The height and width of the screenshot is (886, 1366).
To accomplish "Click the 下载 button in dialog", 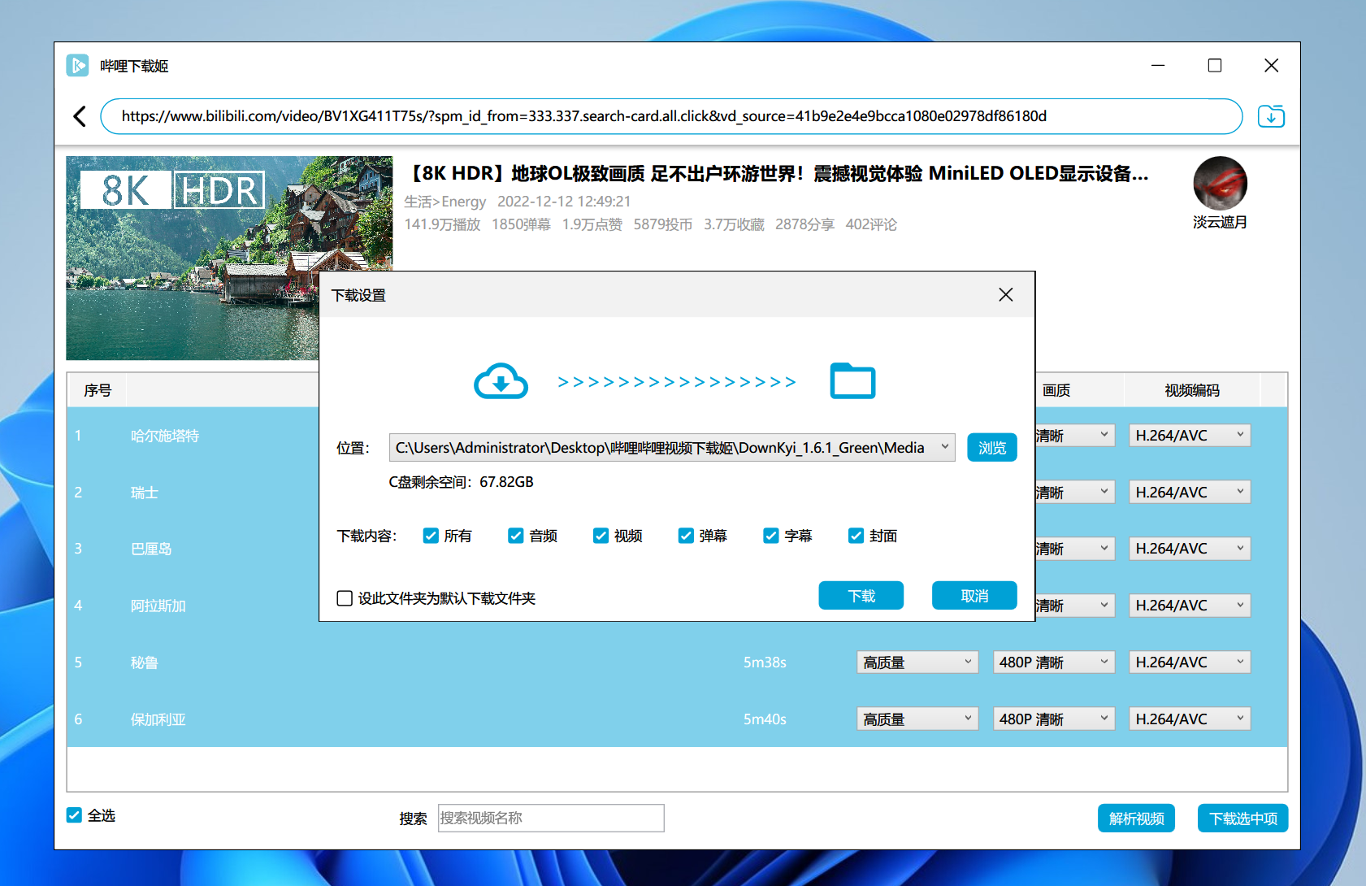I will 861,595.
